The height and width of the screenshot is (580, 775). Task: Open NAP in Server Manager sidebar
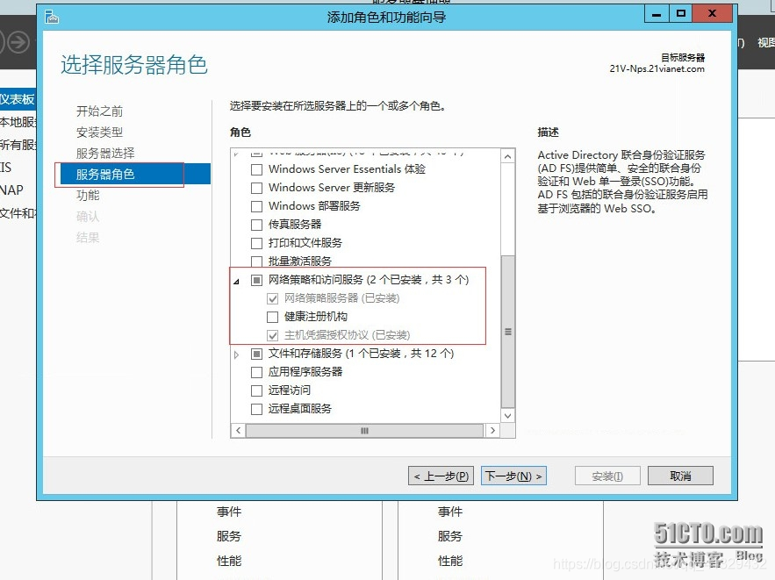pyautogui.click(x=12, y=190)
